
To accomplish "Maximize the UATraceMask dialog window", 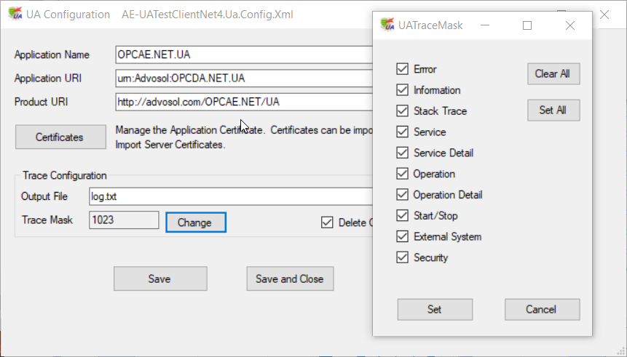I will click(x=527, y=25).
